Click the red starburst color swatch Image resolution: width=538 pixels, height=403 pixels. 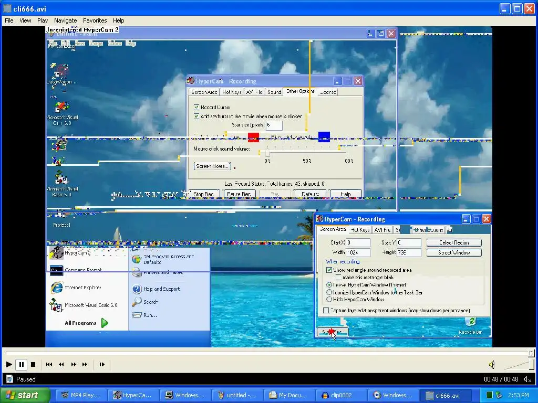[253, 137]
